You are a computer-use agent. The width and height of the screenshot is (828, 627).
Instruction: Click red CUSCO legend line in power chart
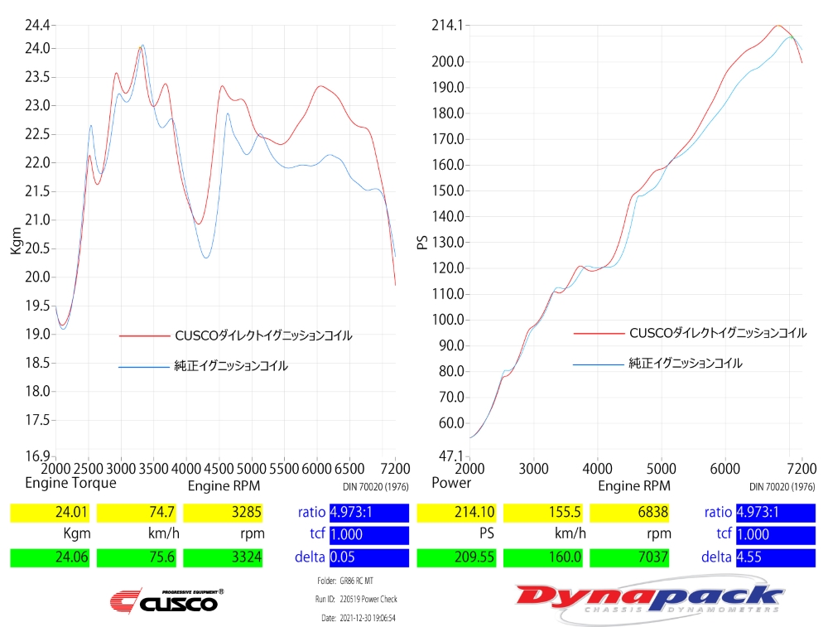598,333
